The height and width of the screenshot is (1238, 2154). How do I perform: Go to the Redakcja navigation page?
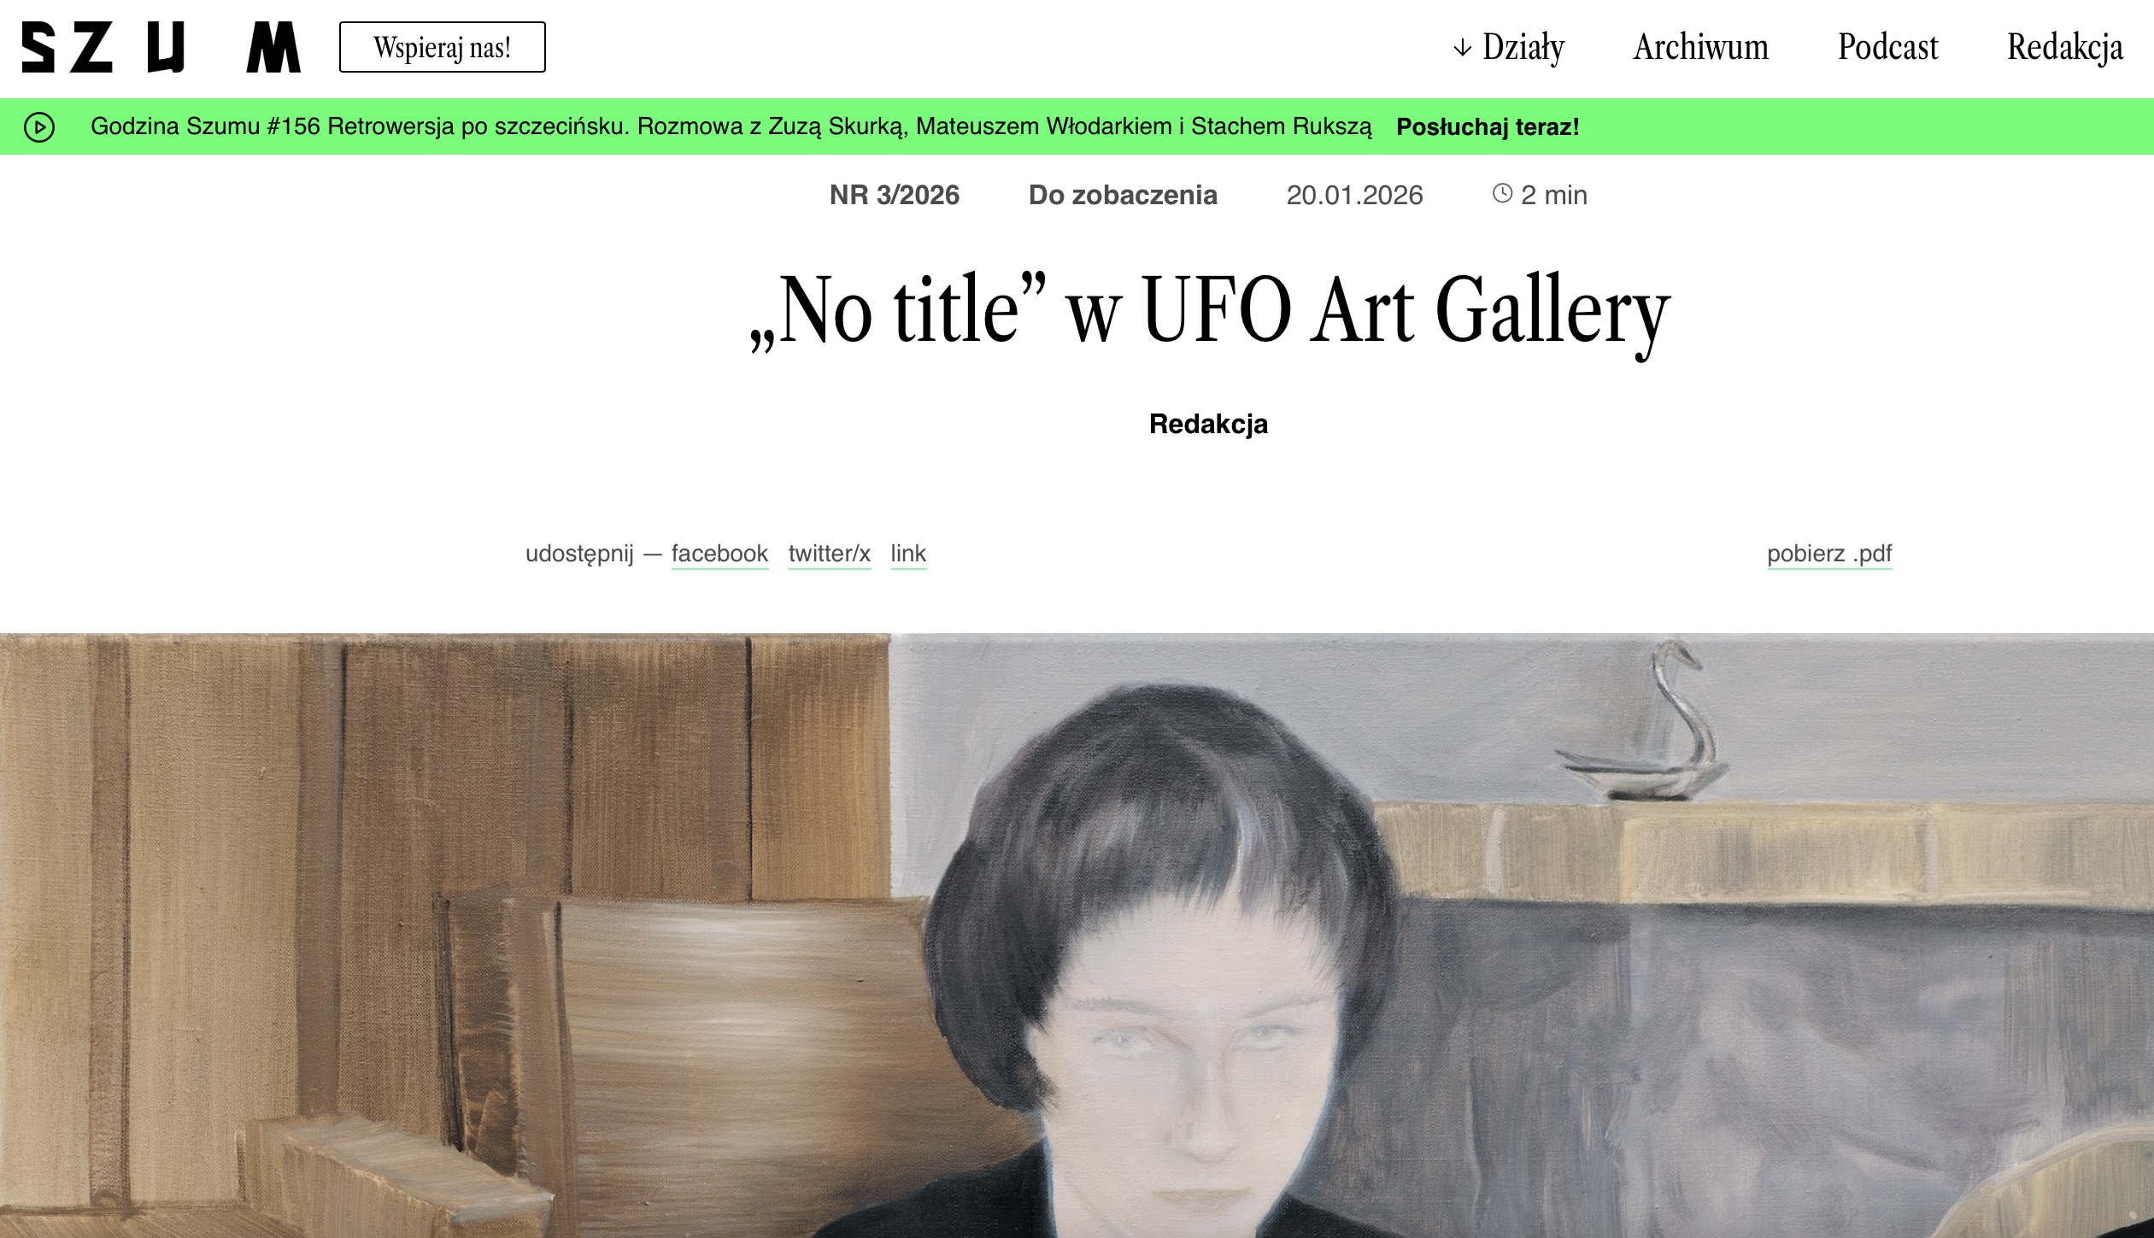[2065, 48]
